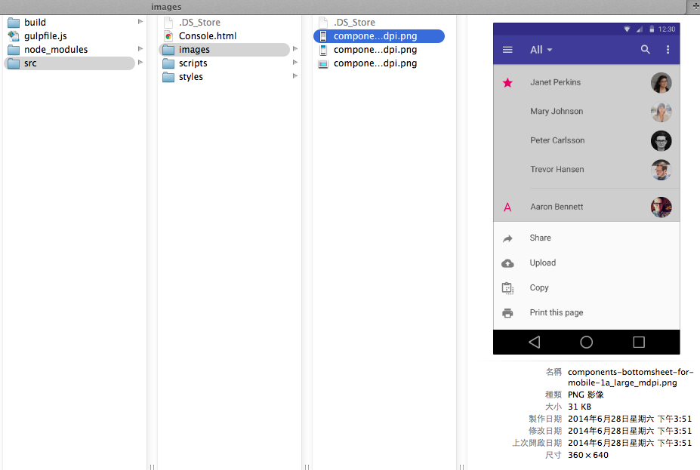This screenshot has height=470, width=700.
Task: Click the gulpfile.js file icon
Action: [14, 36]
